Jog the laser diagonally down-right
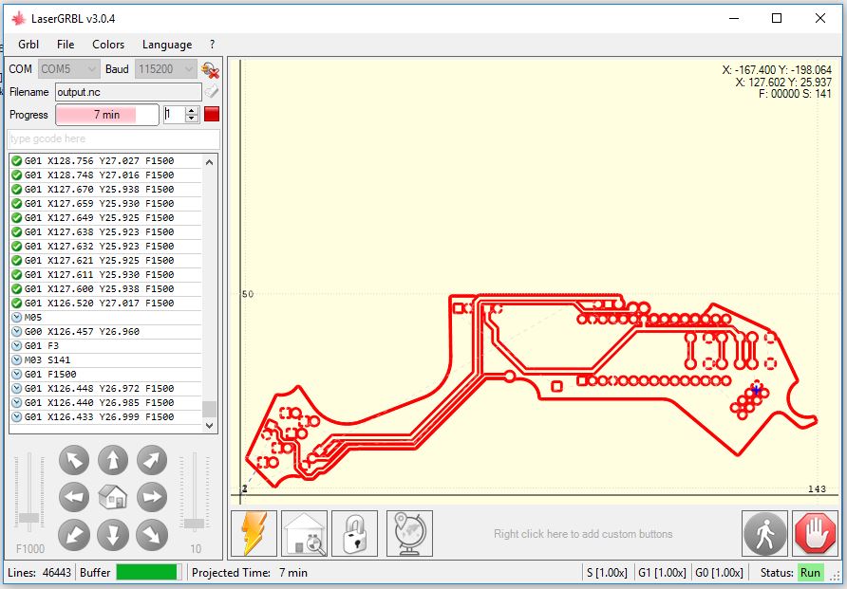This screenshot has height=589, width=847. [152, 535]
